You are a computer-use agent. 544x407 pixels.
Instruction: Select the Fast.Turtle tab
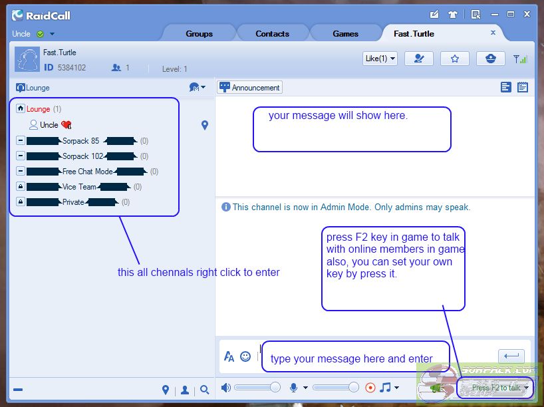tap(414, 34)
